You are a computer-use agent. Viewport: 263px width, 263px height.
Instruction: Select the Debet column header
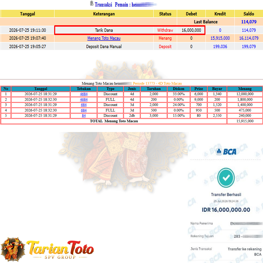click(x=191, y=14)
